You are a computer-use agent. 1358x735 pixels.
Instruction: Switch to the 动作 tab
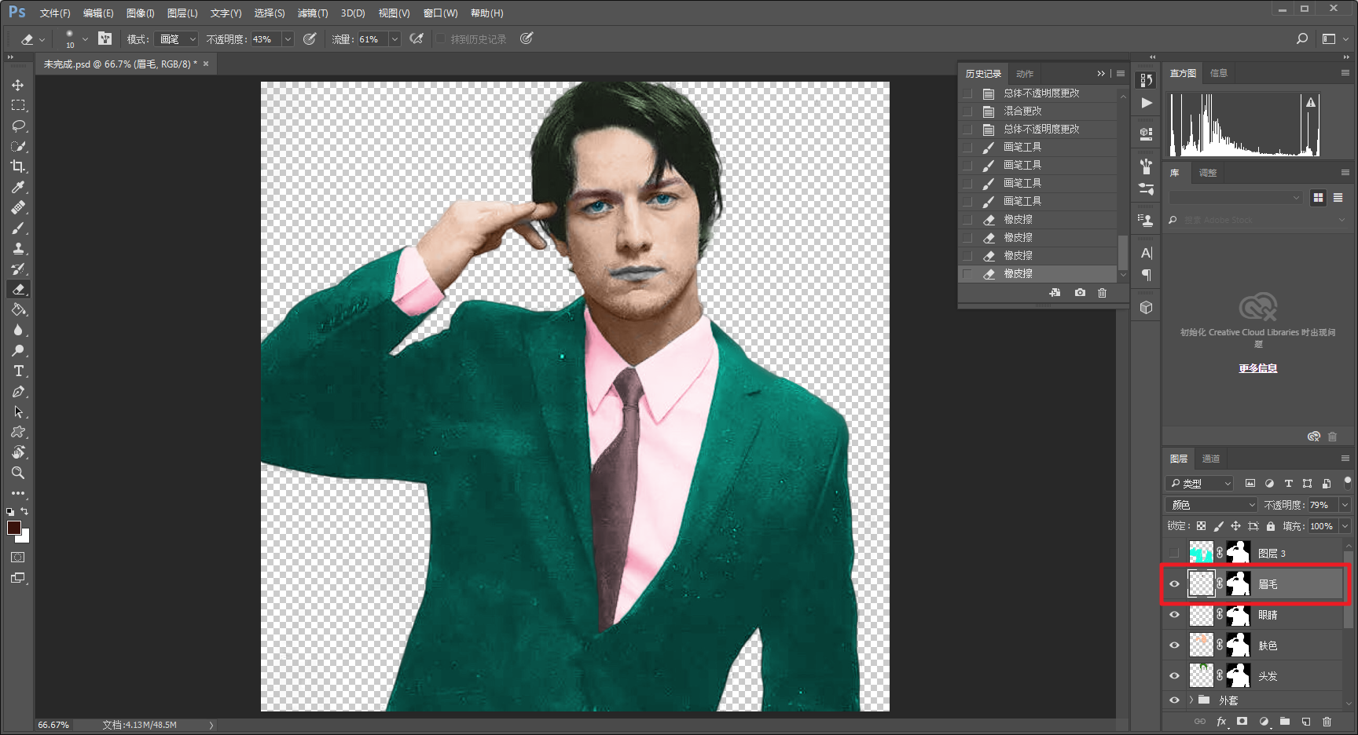coord(1025,74)
